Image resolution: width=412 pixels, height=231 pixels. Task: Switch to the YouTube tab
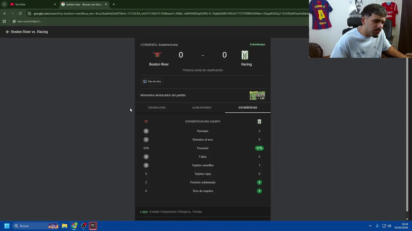[x=32, y=4]
